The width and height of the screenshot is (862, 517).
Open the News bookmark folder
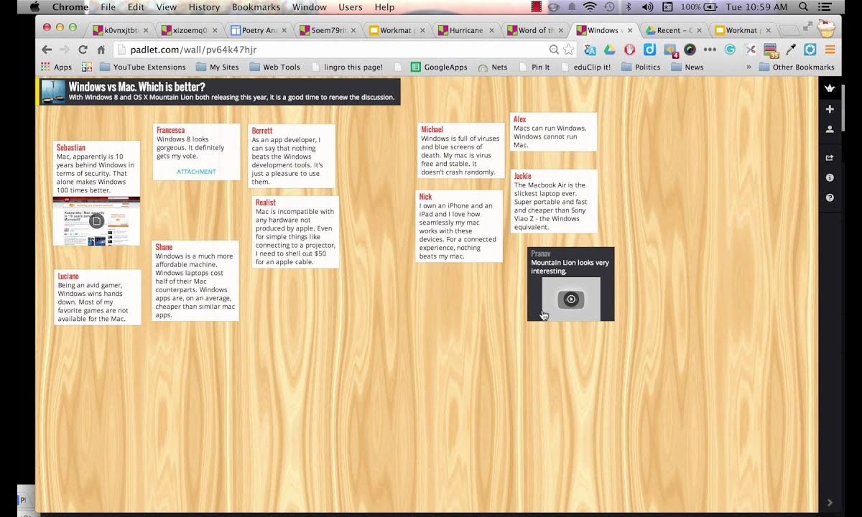687,67
